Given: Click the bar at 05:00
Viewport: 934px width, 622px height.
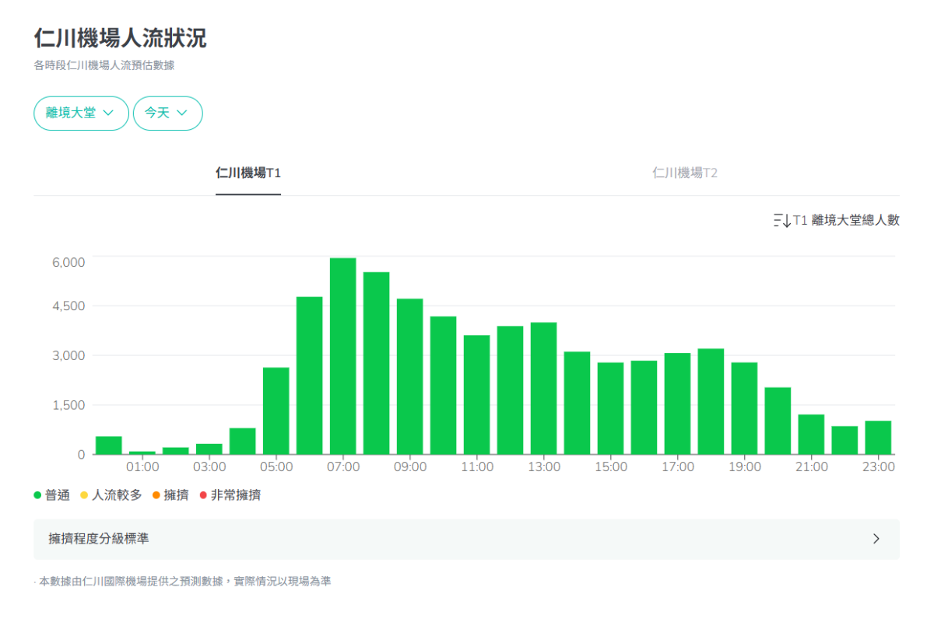Looking at the screenshot, I should pyautogui.click(x=276, y=411).
